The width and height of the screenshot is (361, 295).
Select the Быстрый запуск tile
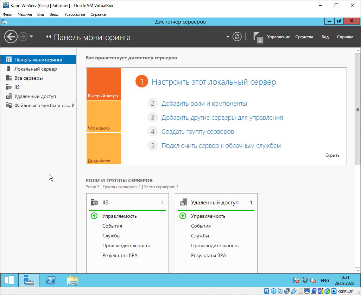[x=103, y=84]
